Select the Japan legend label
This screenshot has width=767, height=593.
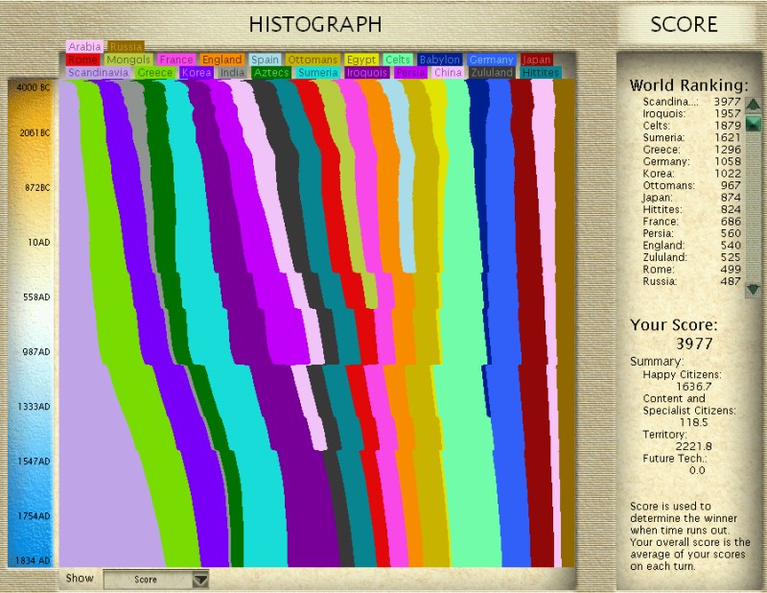coord(537,59)
